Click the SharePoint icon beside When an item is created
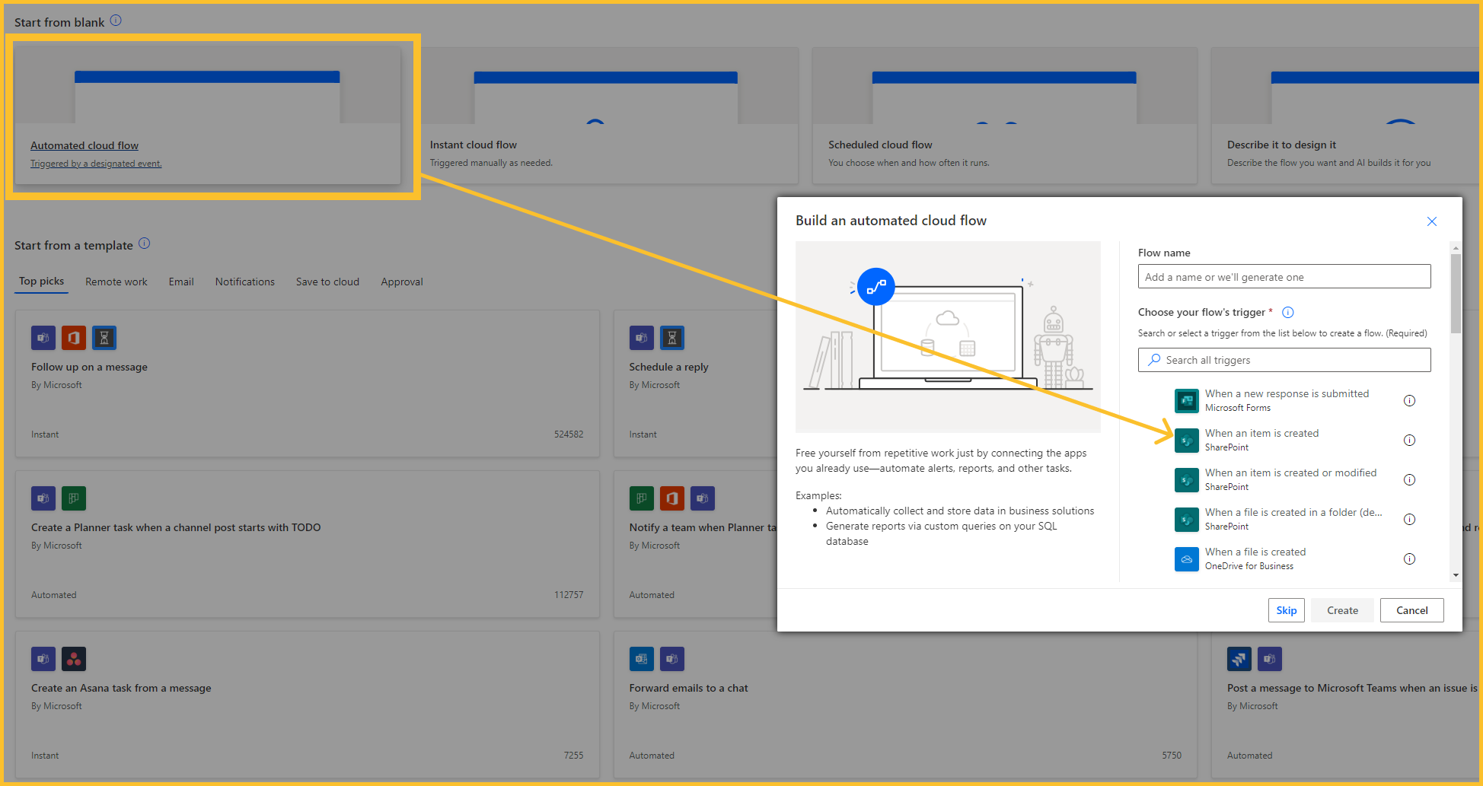The image size is (1483, 786). tap(1187, 440)
